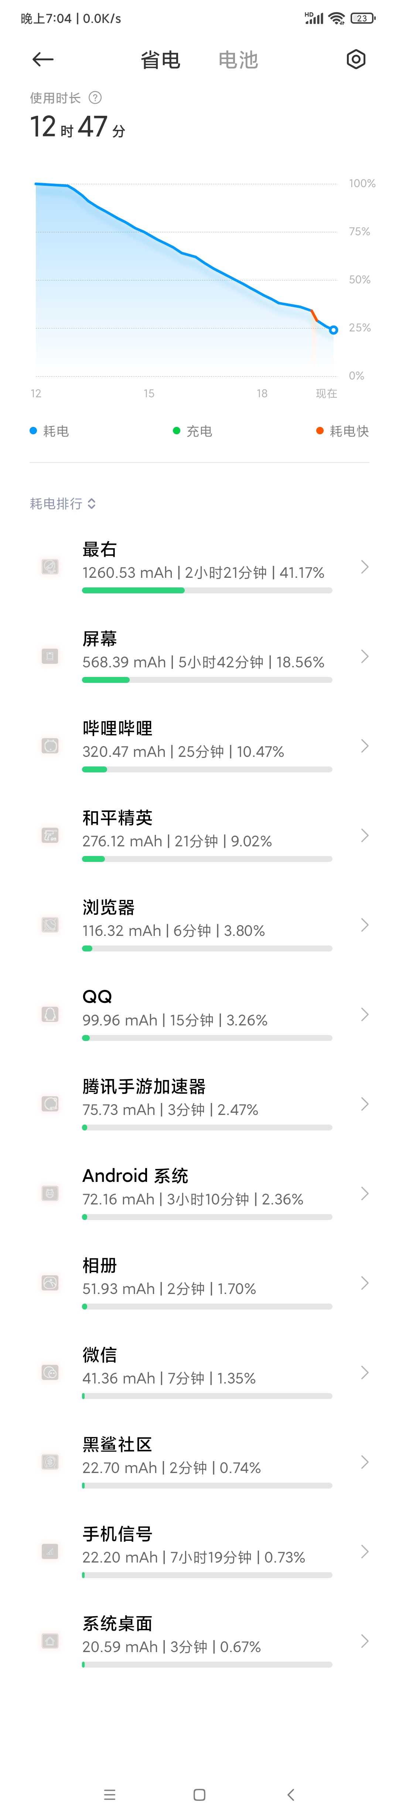This screenshot has height=1820, width=399.
Task: Switch to the 电池 tab
Action: pos(238,60)
